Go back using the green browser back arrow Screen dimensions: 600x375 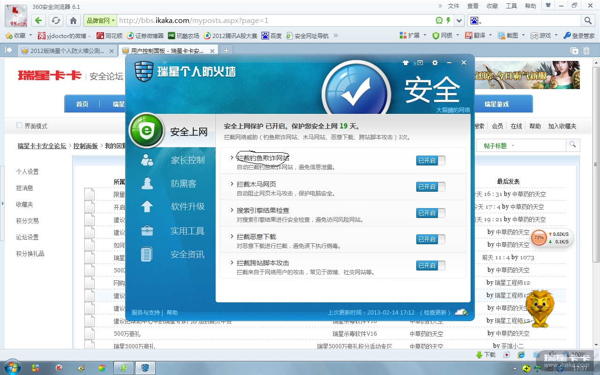pos(38,21)
